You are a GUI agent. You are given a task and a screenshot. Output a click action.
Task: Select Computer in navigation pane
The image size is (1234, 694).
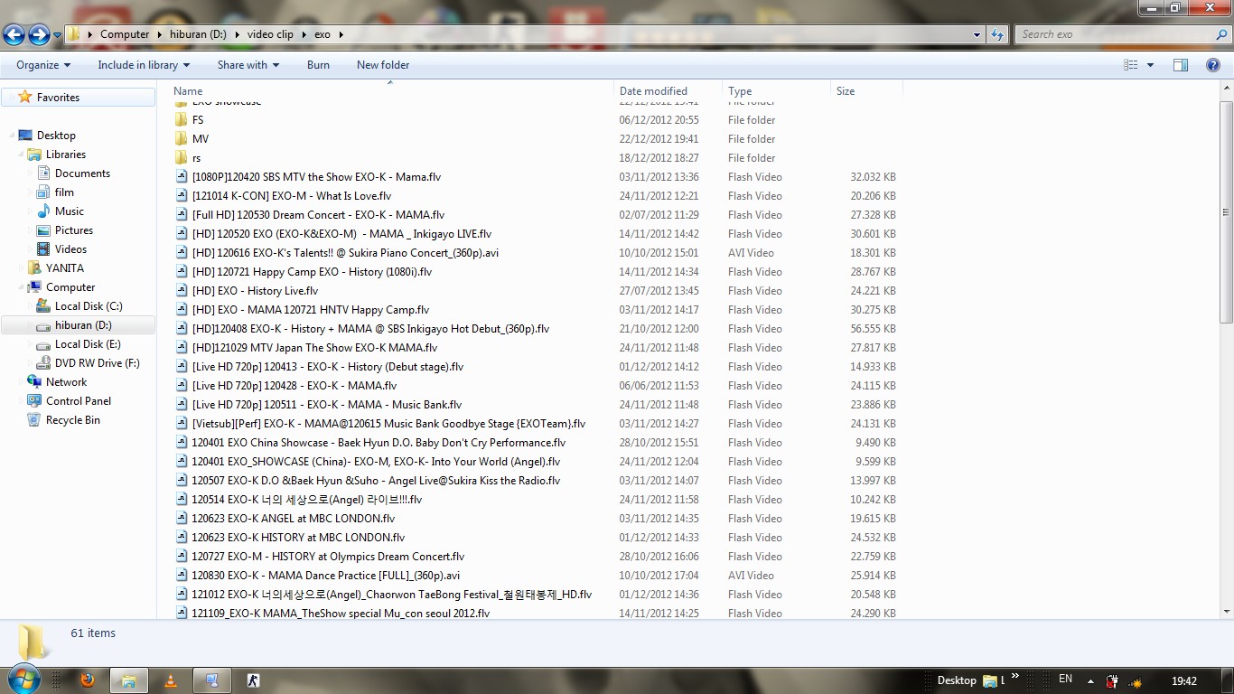click(70, 287)
